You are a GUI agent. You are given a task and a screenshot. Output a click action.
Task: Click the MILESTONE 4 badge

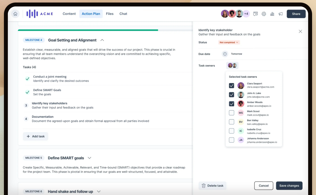coord(34,40)
